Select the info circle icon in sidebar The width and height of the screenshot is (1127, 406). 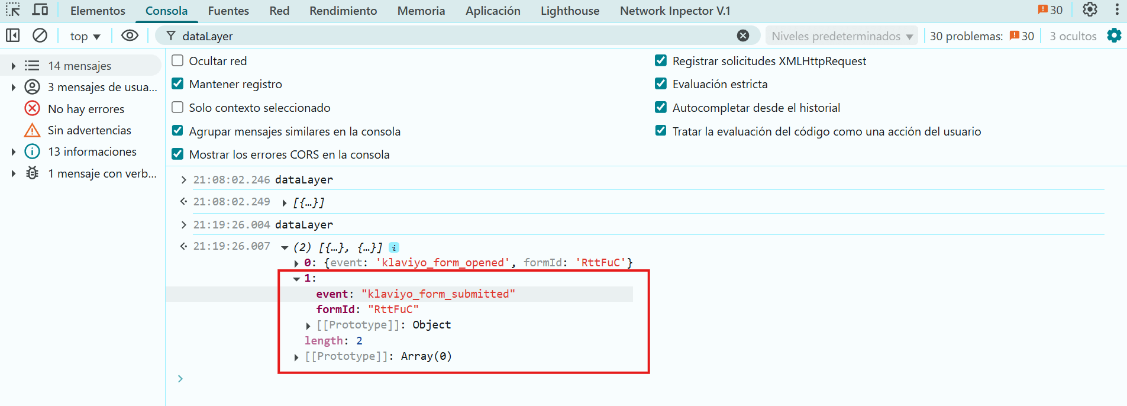[32, 152]
